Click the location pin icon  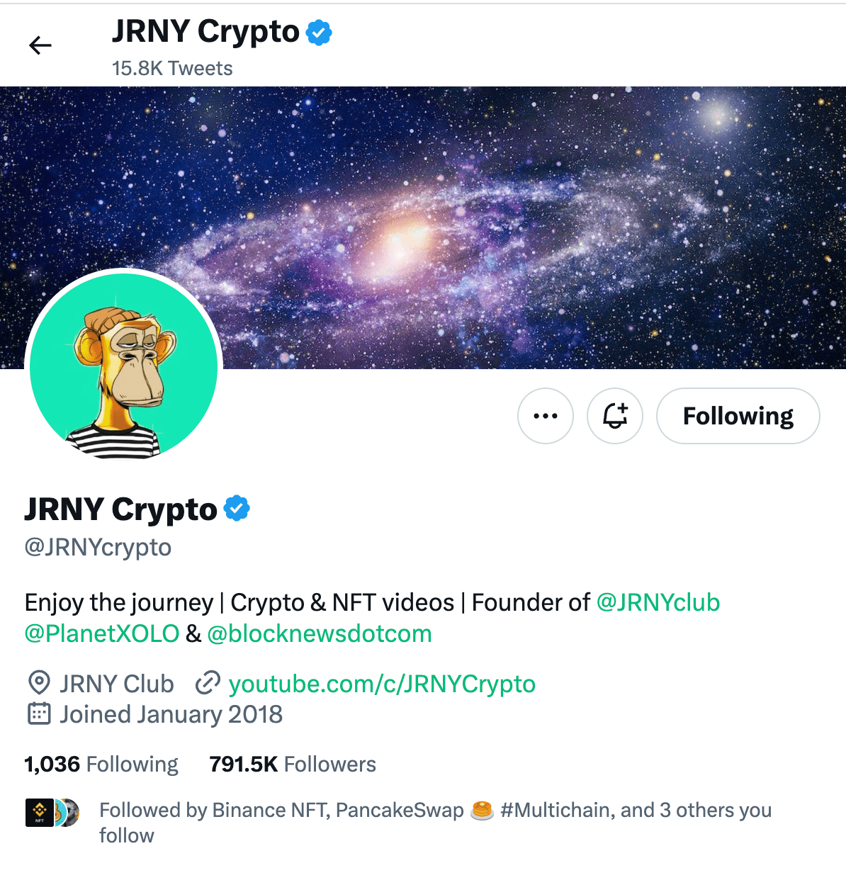coord(39,683)
